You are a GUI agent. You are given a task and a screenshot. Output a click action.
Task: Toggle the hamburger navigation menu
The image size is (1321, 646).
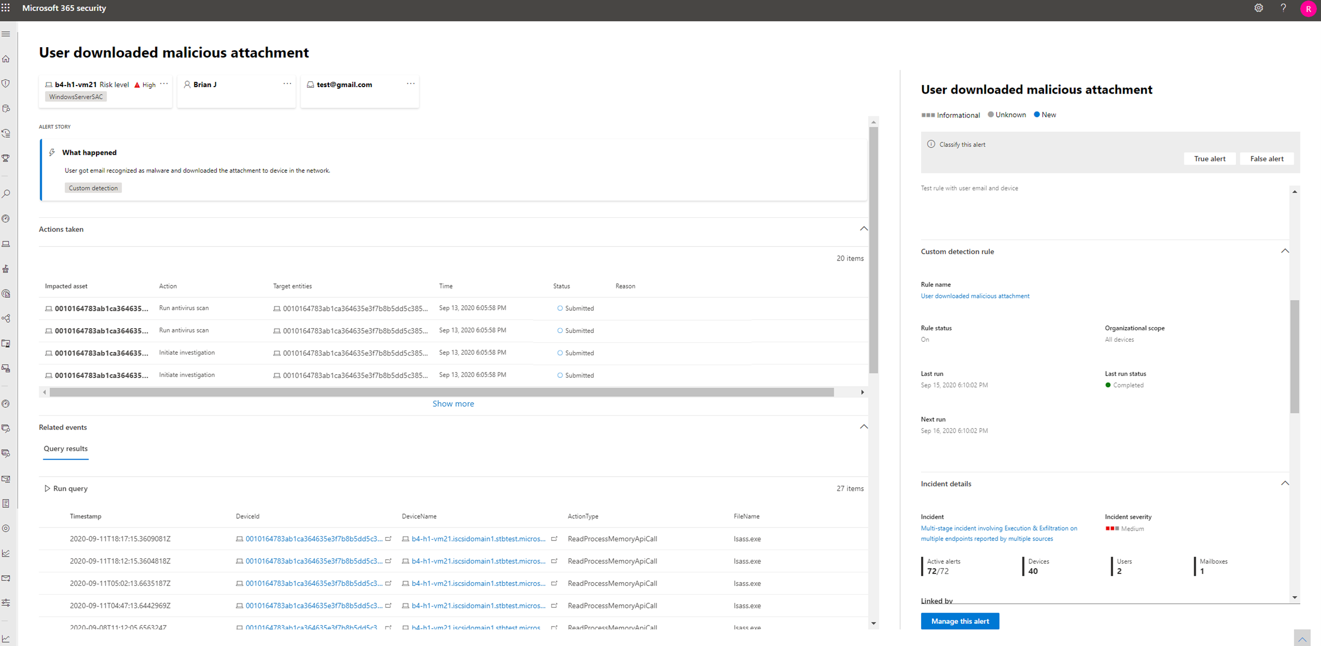(x=7, y=34)
